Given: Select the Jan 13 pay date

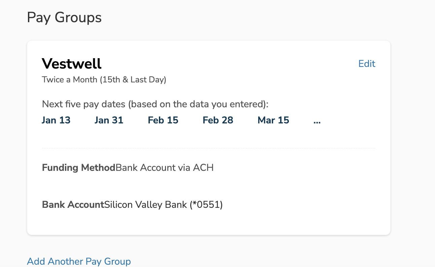Looking at the screenshot, I should click(x=56, y=120).
